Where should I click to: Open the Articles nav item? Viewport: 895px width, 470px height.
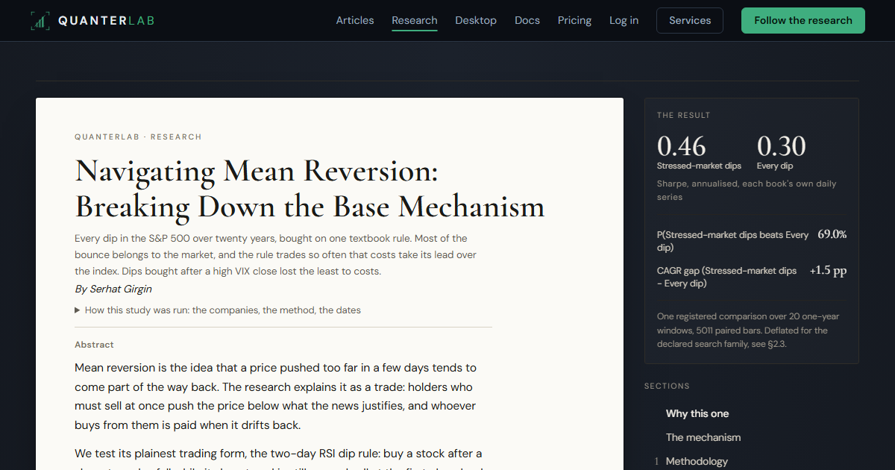355,20
